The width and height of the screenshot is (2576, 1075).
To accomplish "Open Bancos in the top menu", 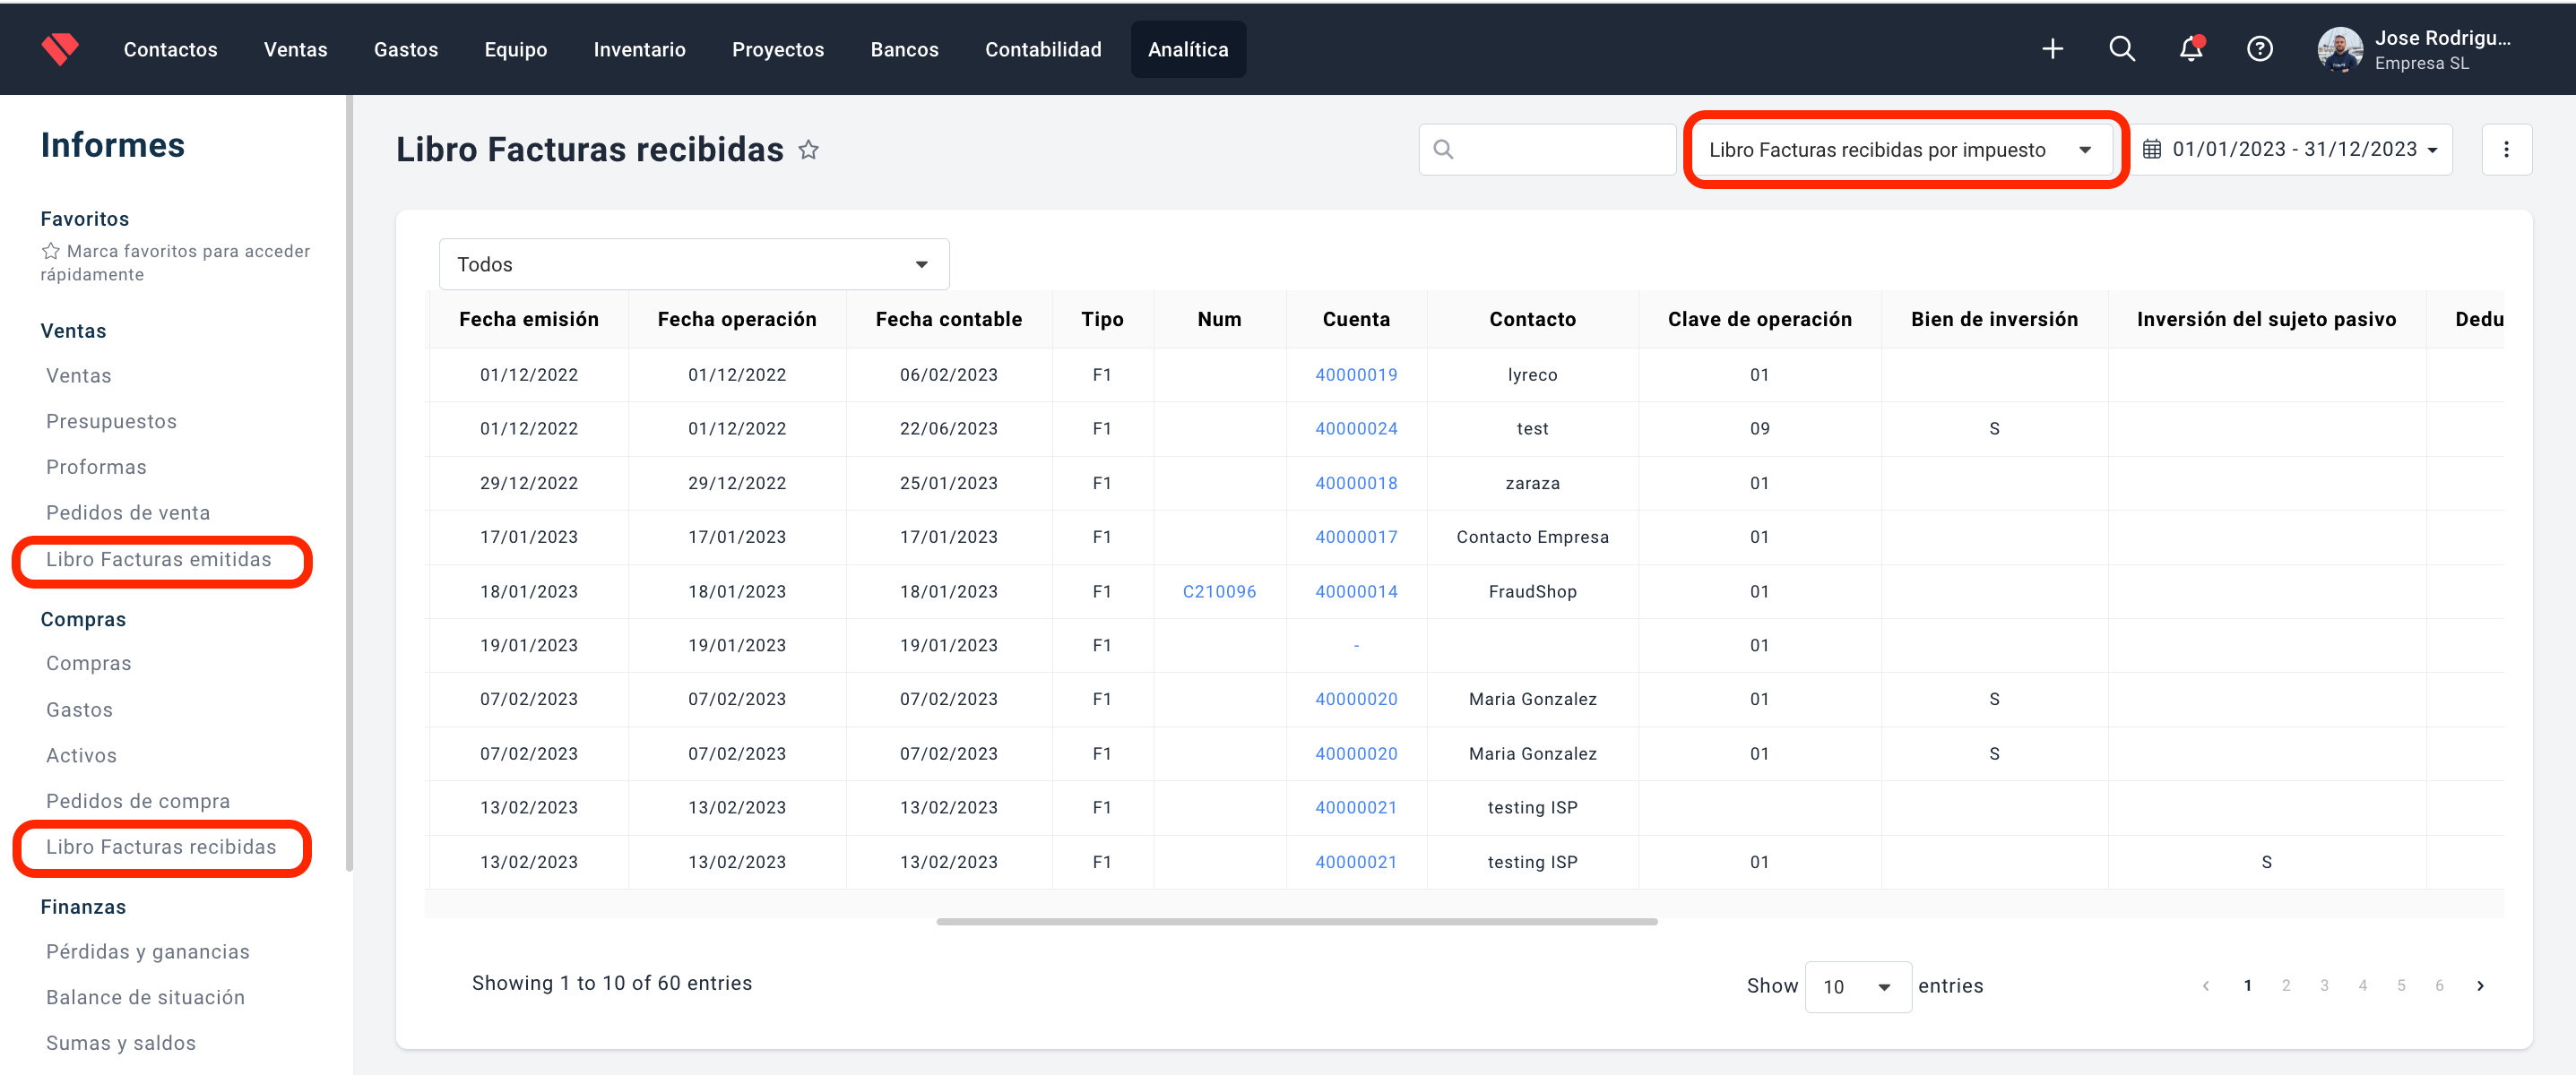I will tap(904, 49).
